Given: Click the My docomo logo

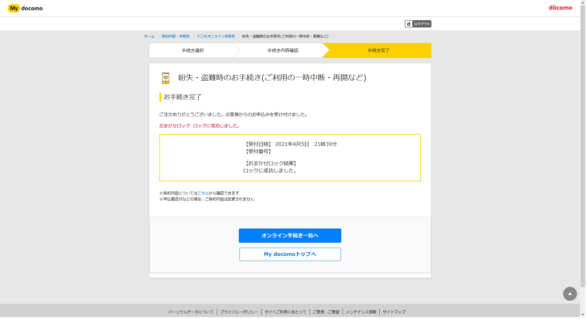Looking at the screenshot, I should [x=25, y=8].
